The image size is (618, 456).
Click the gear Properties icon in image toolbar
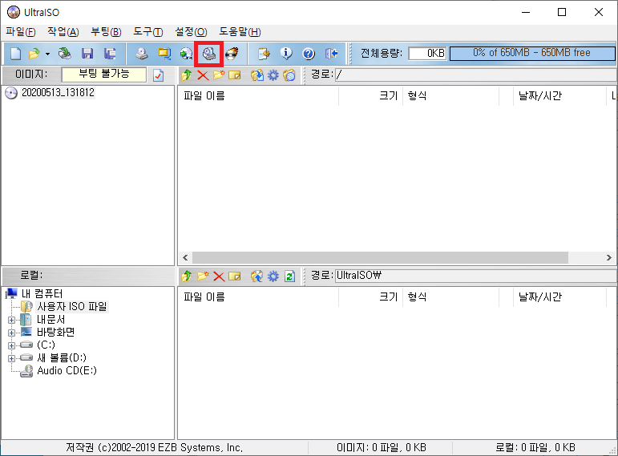[273, 75]
